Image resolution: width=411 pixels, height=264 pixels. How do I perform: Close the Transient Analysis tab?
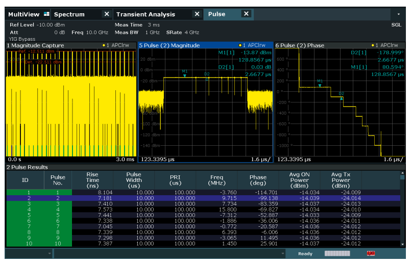(197, 14)
